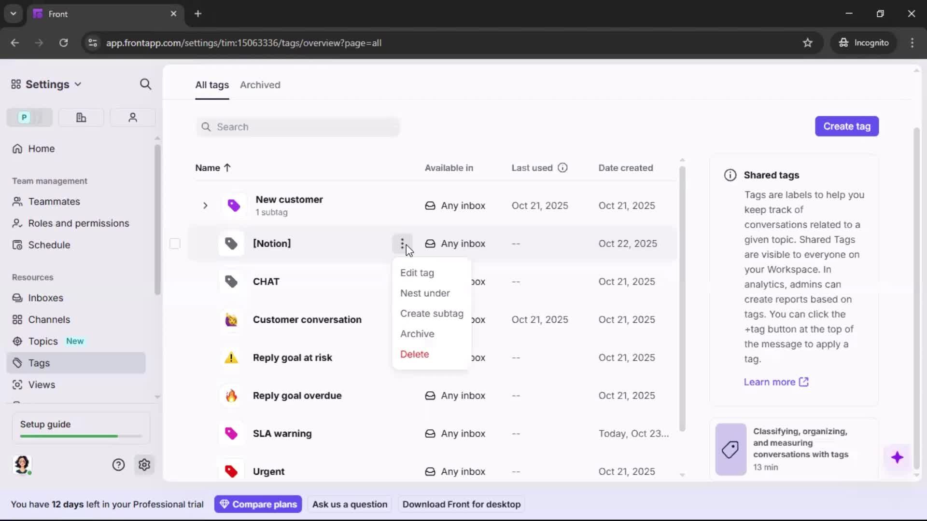Click the help question mark icon
The height and width of the screenshot is (521, 927).
119,465
